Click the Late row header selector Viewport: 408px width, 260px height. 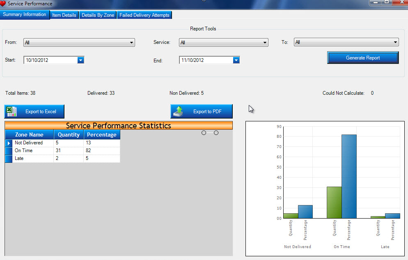[9, 159]
